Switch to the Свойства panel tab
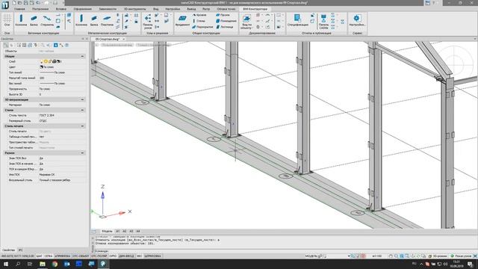The height and width of the screenshot is (269, 478). (8, 250)
